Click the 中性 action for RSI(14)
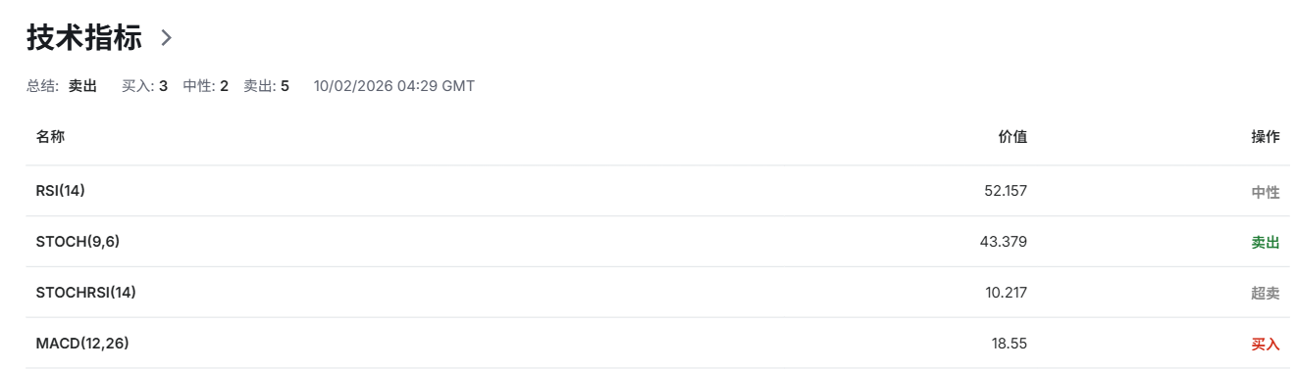Viewport: 1295px width, 370px height. [1266, 192]
